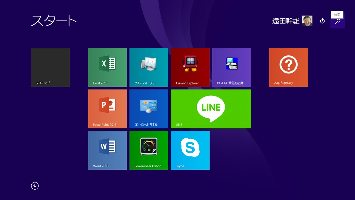The width and height of the screenshot is (355, 200).
Task: Open account menu via user name 遠田幹雄
Action: pyautogui.click(x=286, y=21)
